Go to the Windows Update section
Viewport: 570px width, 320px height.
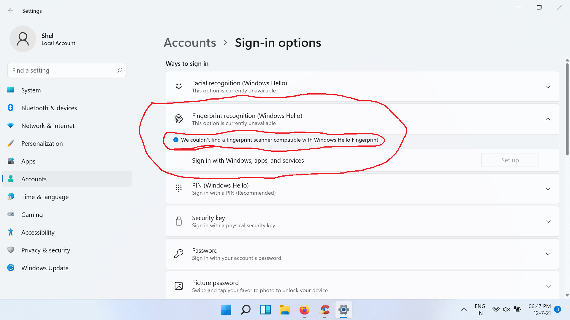45,268
